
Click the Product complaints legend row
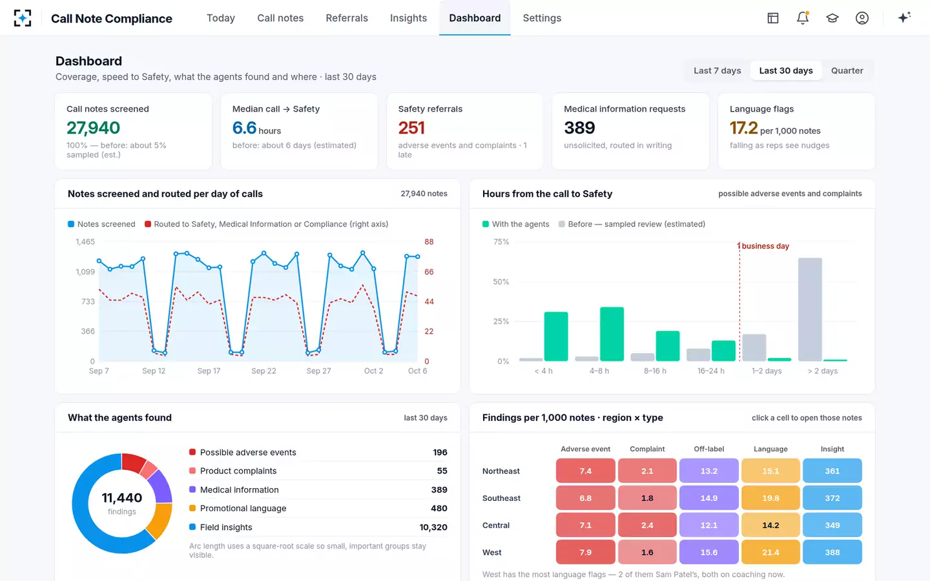coord(318,471)
